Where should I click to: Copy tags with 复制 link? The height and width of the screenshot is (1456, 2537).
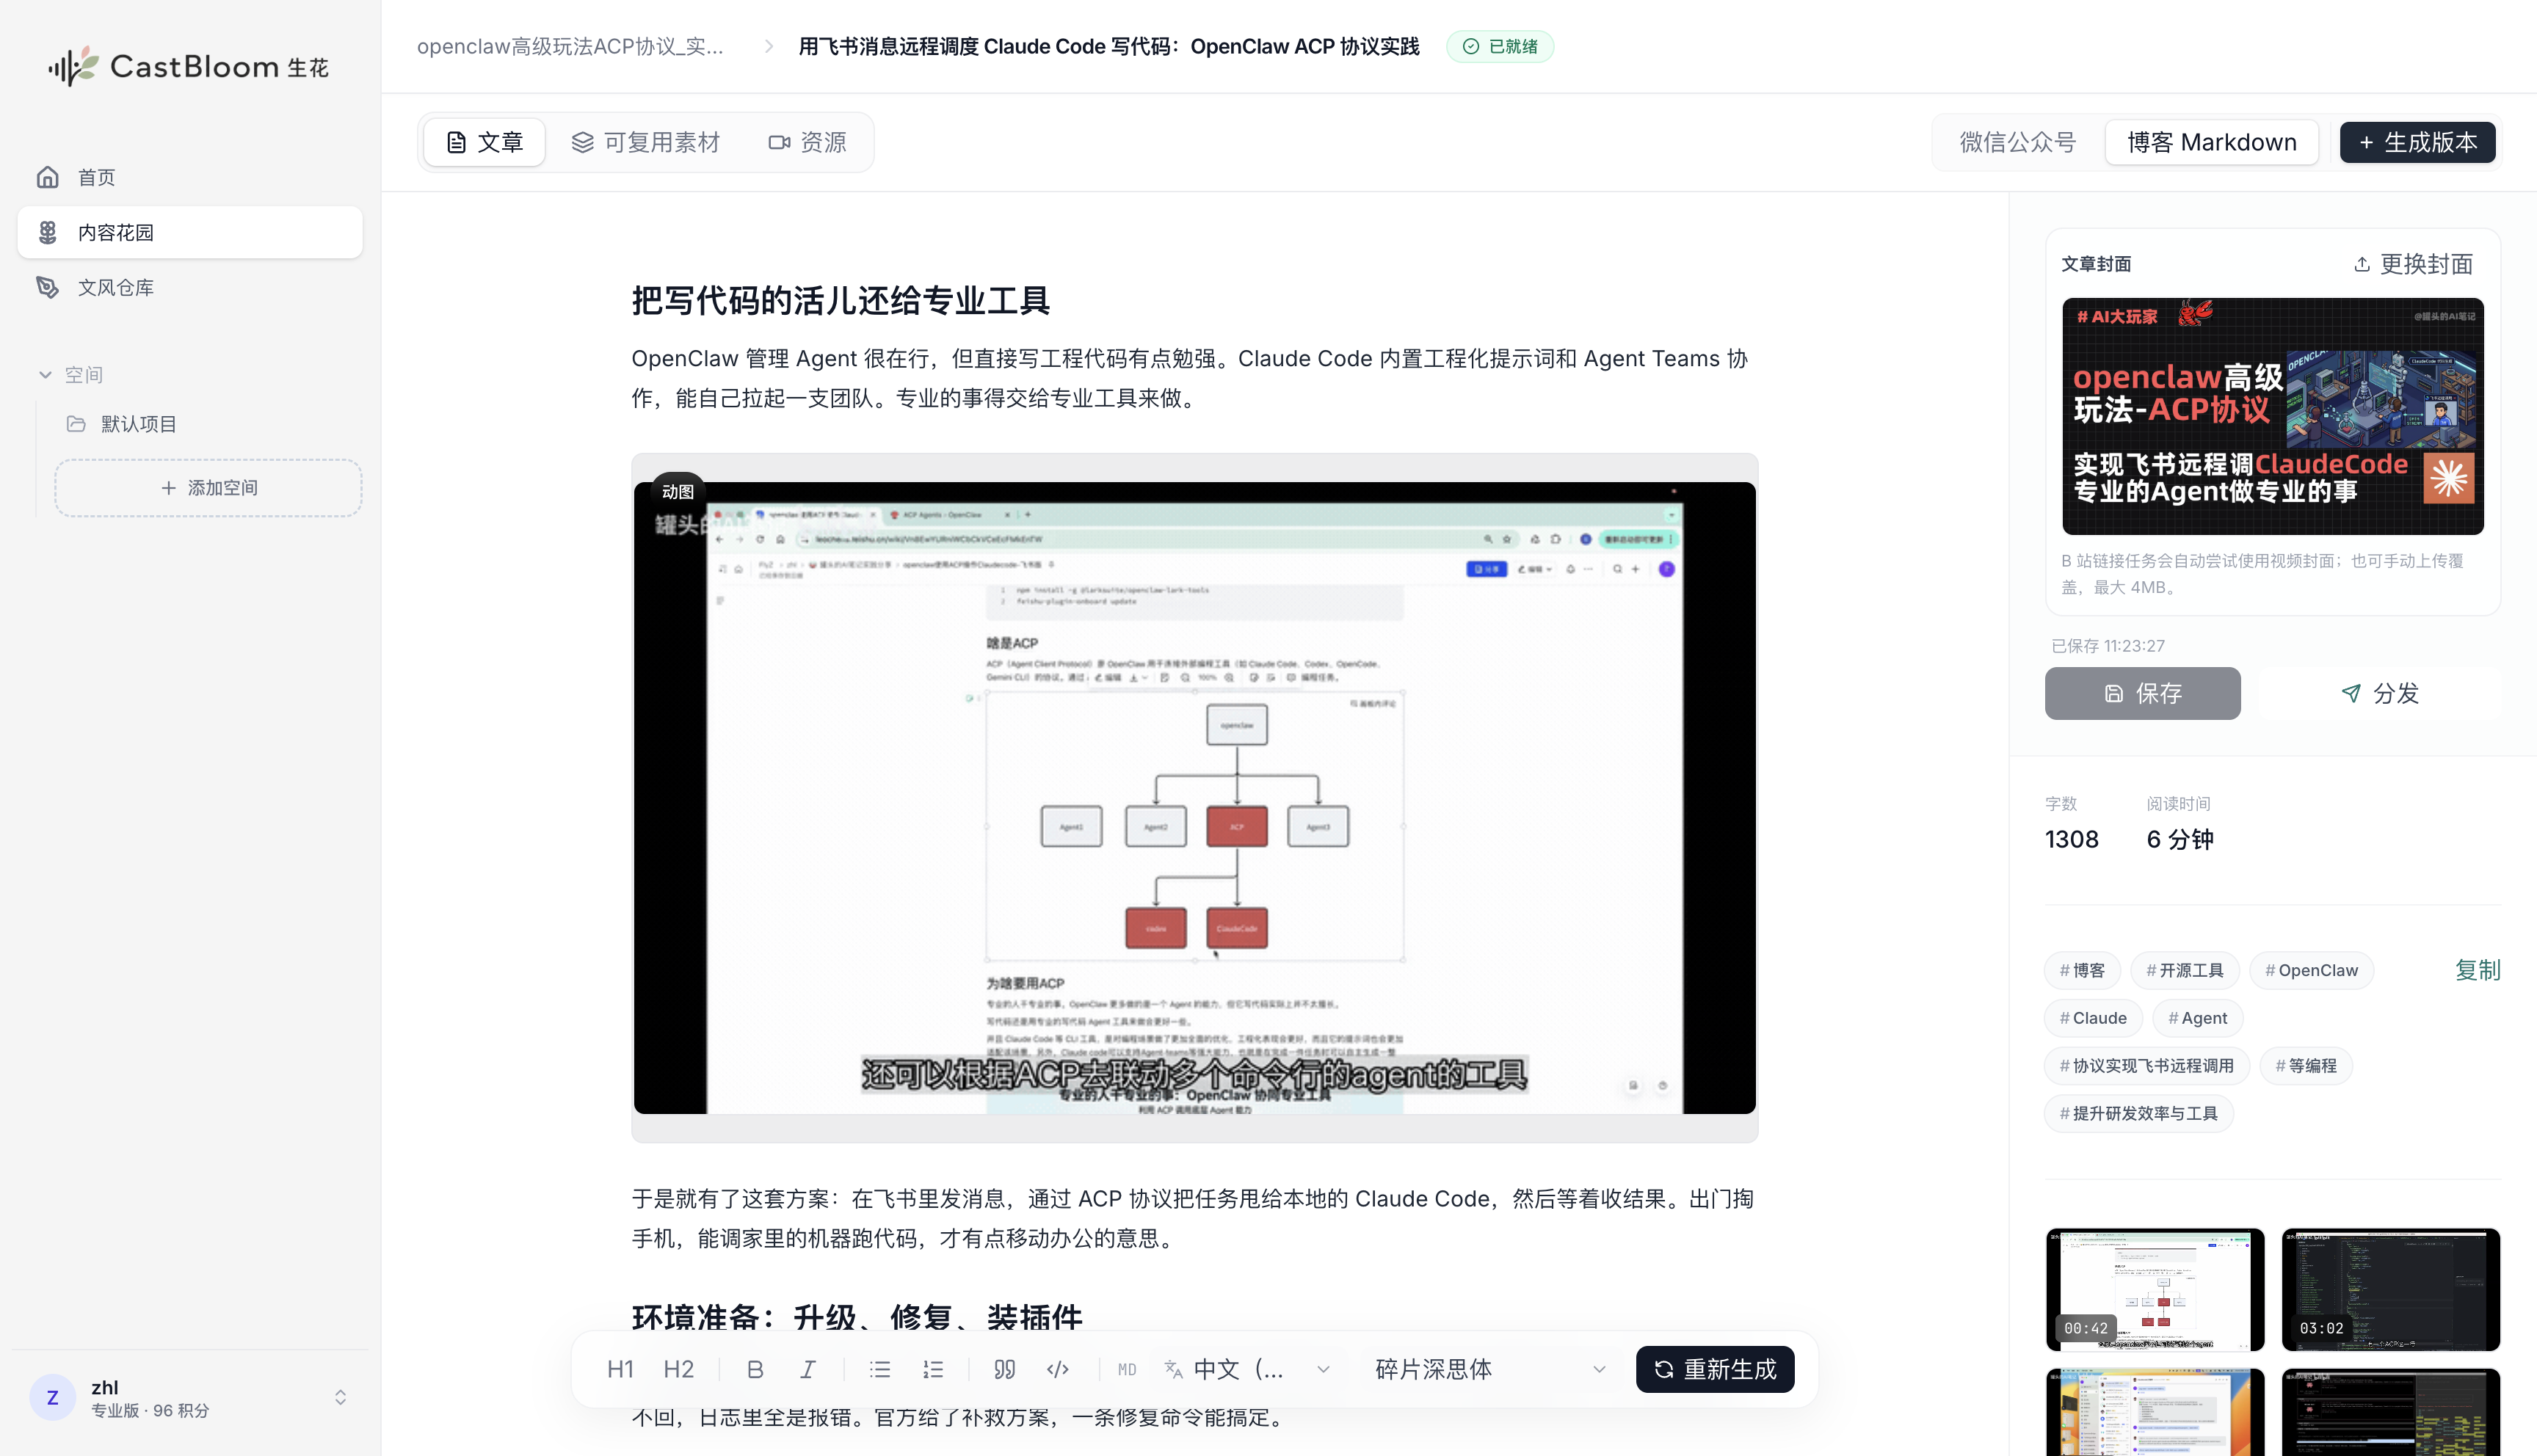point(2477,970)
